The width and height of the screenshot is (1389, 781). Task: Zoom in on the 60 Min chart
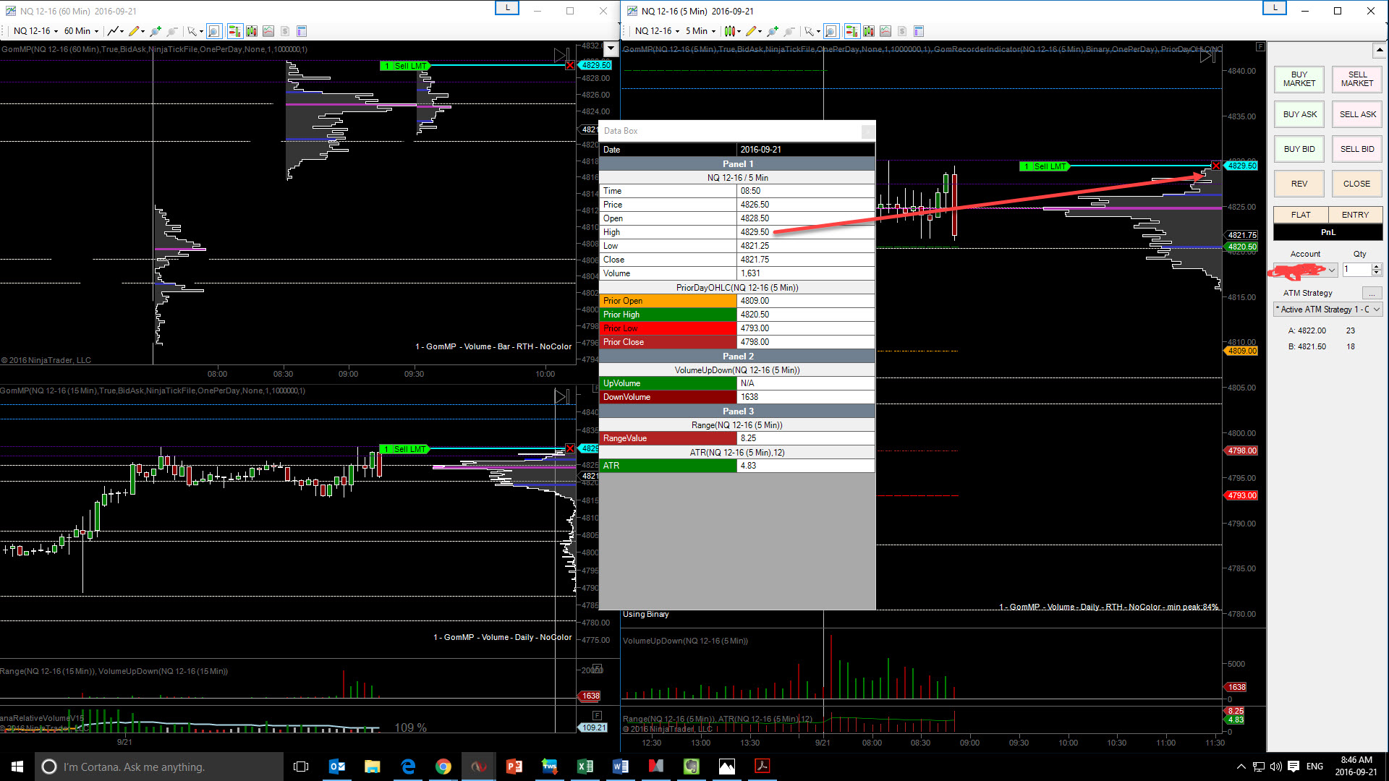click(x=155, y=31)
